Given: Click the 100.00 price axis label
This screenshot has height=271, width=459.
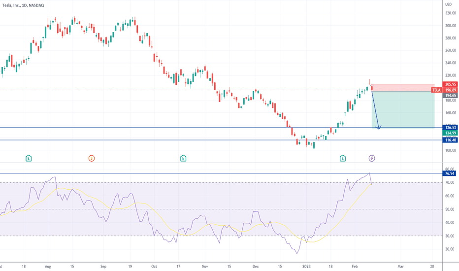Looking at the screenshot, I should coord(451,150).
